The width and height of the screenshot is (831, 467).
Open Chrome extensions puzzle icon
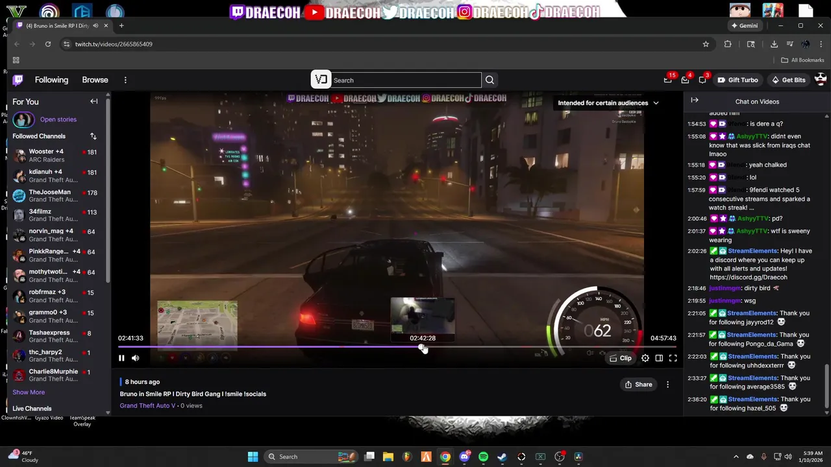pyautogui.click(x=728, y=44)
